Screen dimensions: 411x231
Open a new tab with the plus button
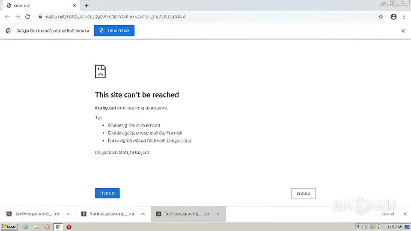tap(86, 6)
